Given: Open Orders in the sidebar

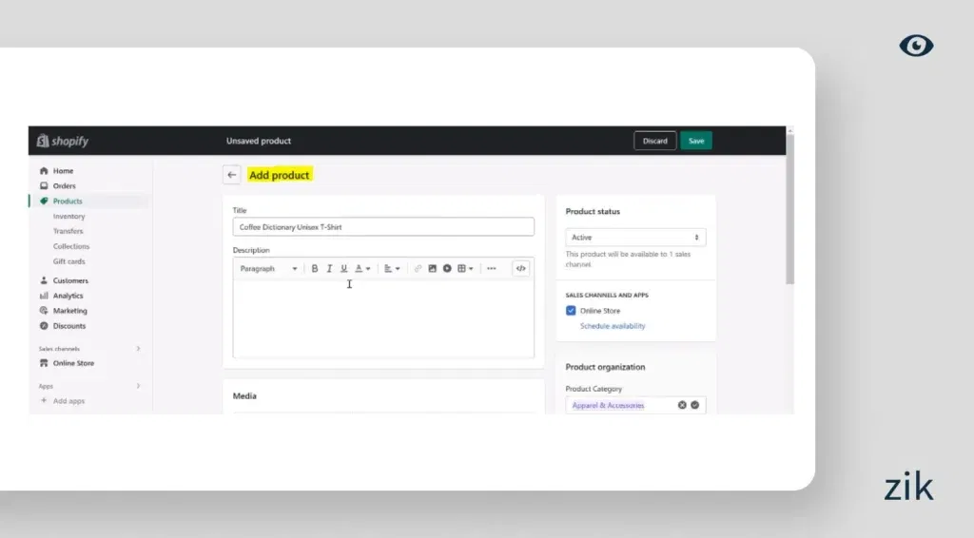Looking at the screenshot, I should (64, 186).
